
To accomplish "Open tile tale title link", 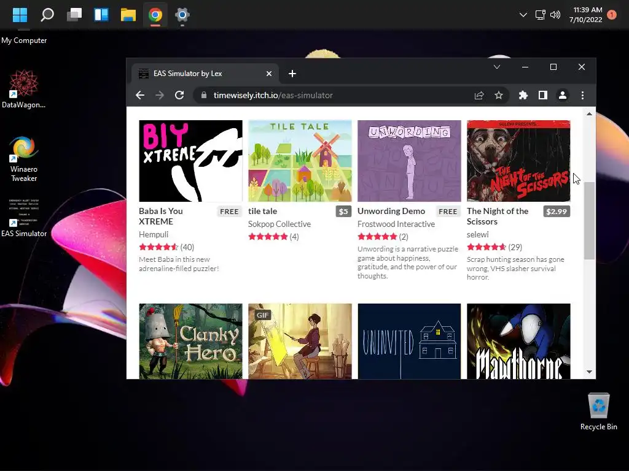I will click(262, 211).
